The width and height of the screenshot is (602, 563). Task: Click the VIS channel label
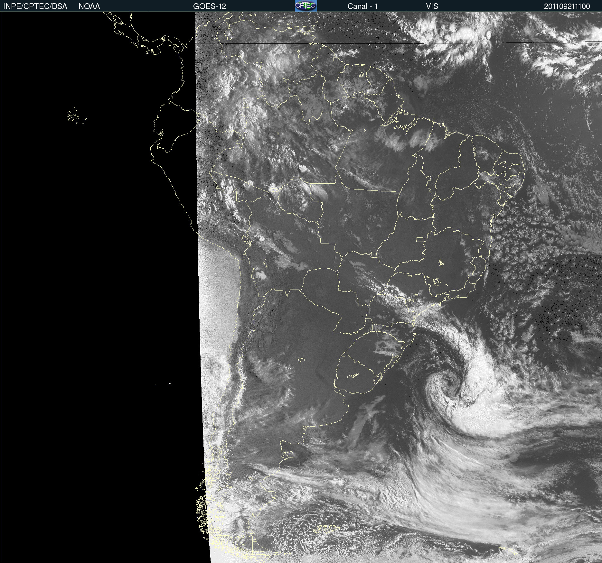(x=432, y=6)
